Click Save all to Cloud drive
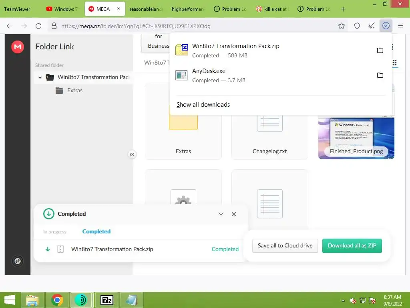 click(x=285, y=246)
